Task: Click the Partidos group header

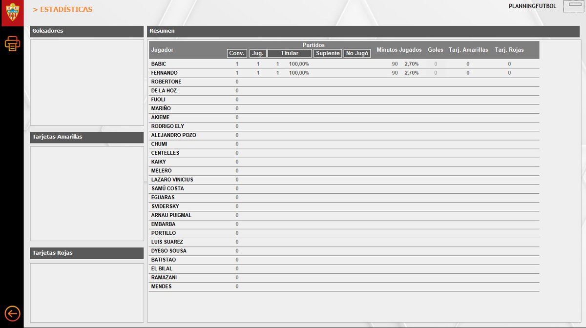Action: pyautogui.click(x=314, y=45)
